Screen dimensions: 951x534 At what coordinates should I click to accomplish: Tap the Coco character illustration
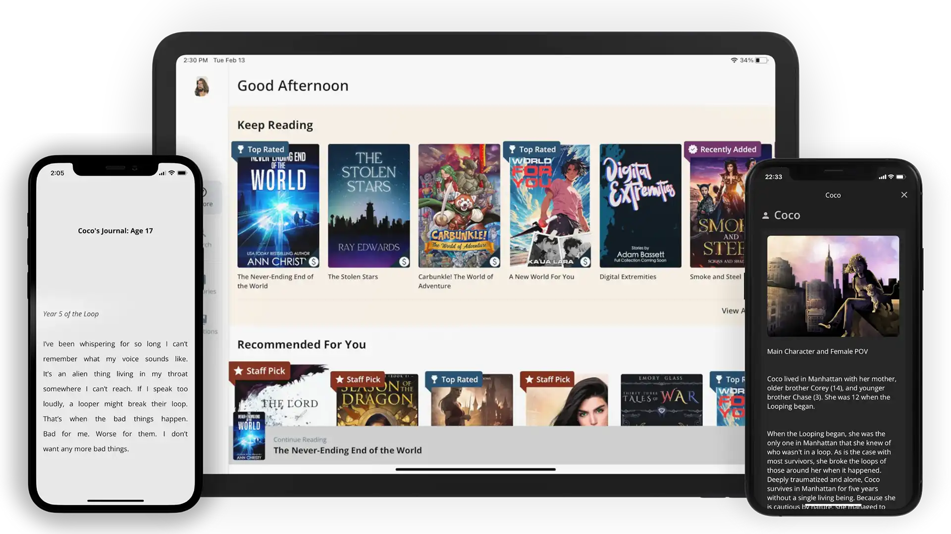point(833,286)
